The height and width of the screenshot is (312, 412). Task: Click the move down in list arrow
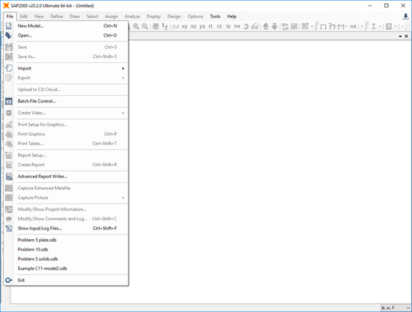[275, 26]
